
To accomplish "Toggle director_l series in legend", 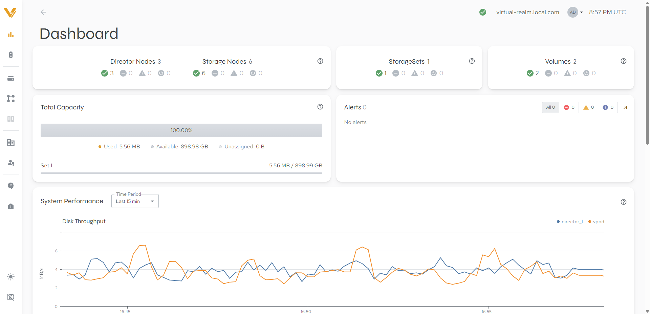I will [x=570, y=222].
